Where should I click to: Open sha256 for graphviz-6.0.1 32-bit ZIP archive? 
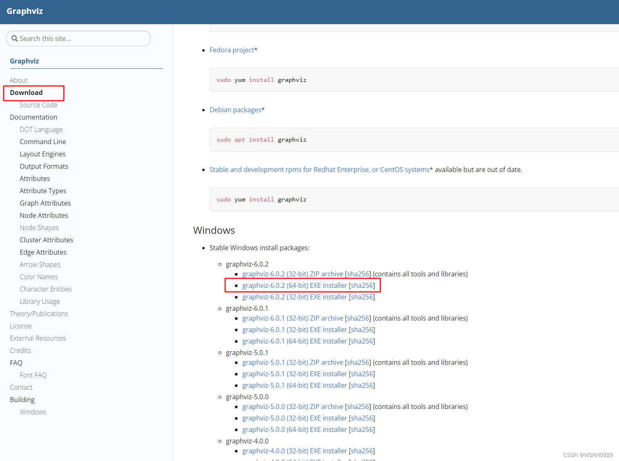click(x=358, y=318)
